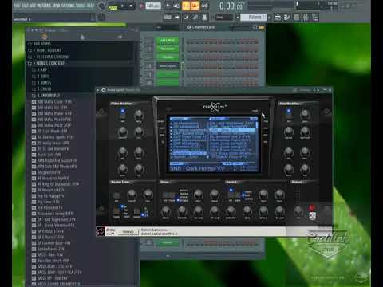
Task: Click the stamp-shaped icon in toolbar
Action: (x=204, y=18)
